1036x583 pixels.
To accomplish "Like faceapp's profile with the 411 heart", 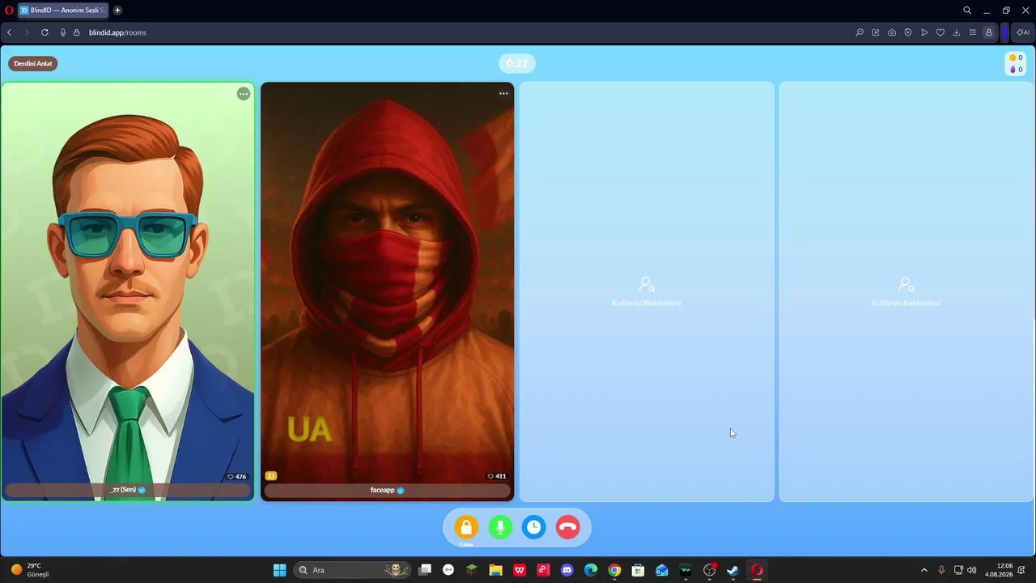I will click(x=496, y=477).
